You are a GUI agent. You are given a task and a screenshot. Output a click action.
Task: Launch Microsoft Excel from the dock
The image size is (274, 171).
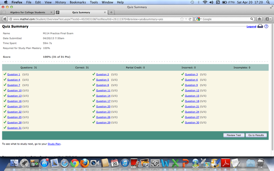[x=175, y=163]
